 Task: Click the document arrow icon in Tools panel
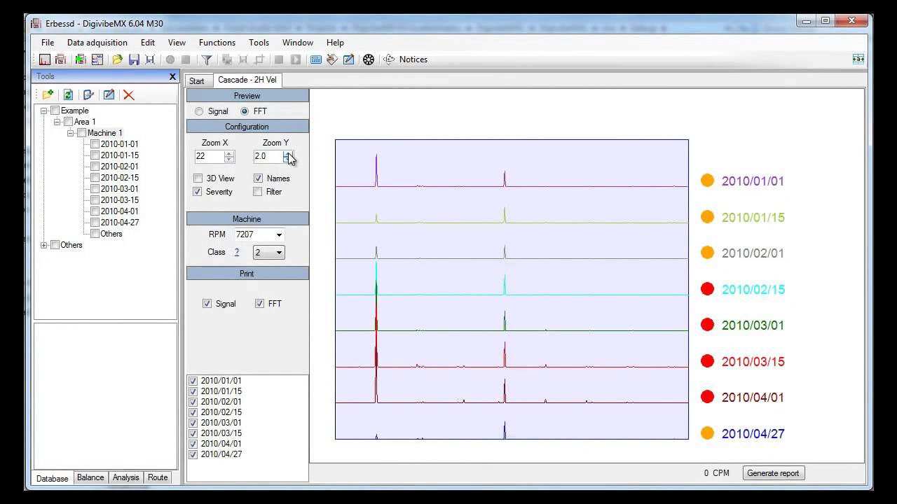pyautogui.click(x=88, y=94)
